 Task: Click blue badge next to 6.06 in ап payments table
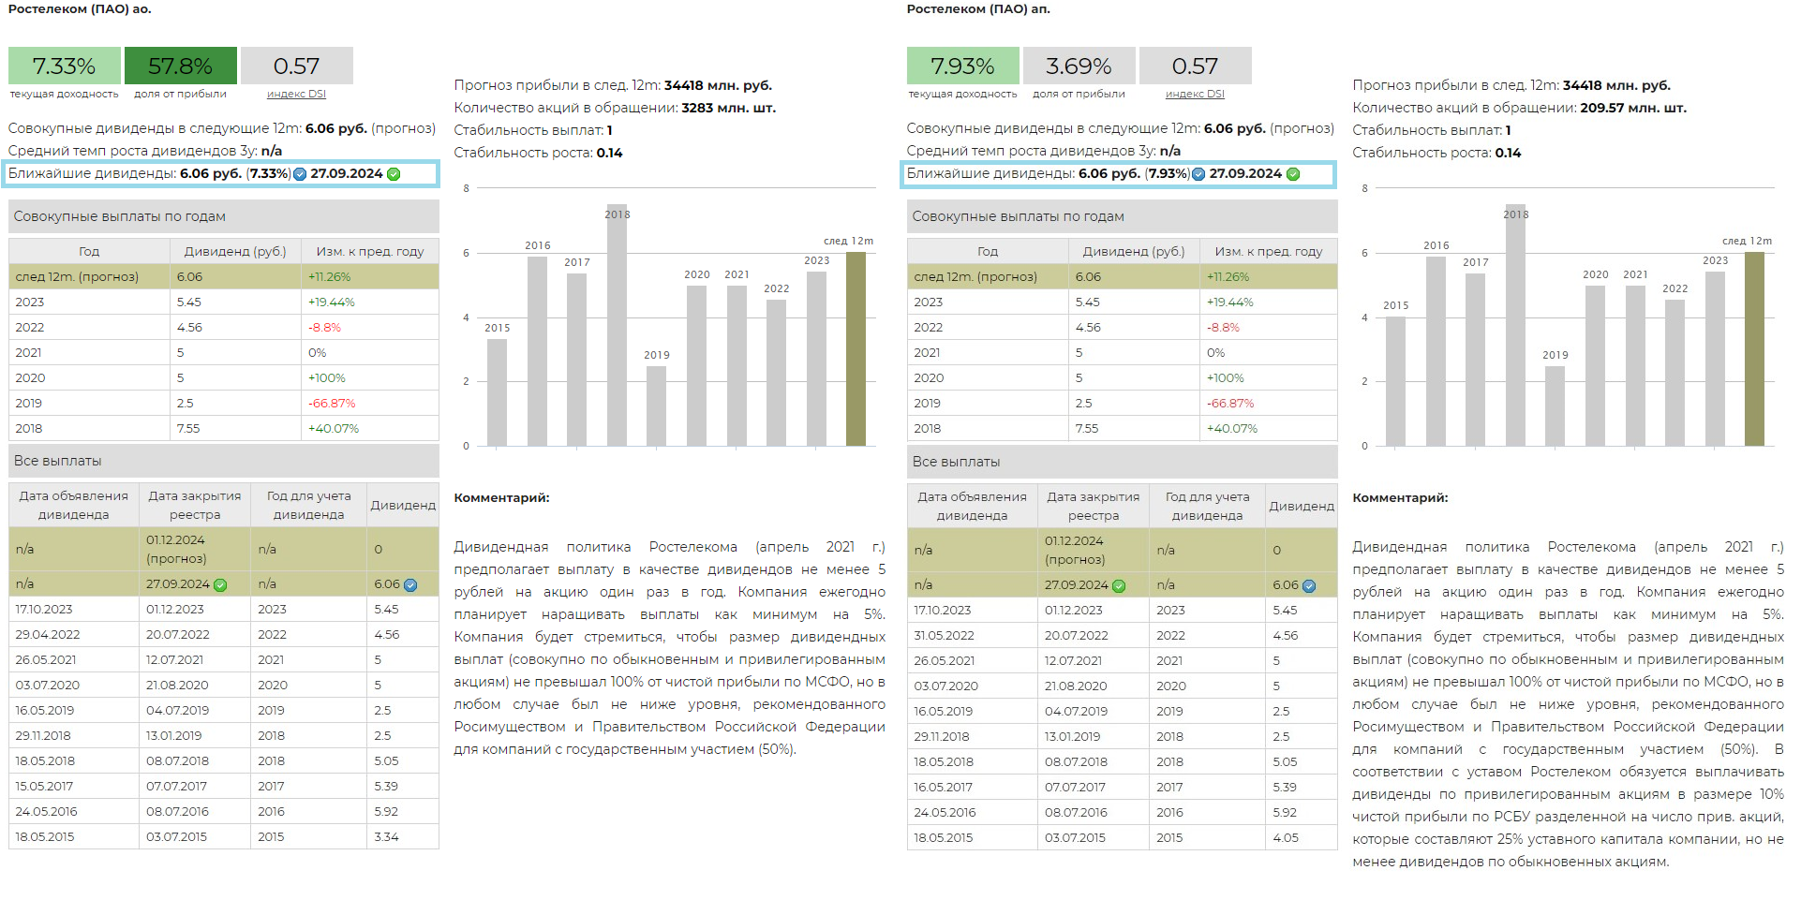coord(1309,586)
